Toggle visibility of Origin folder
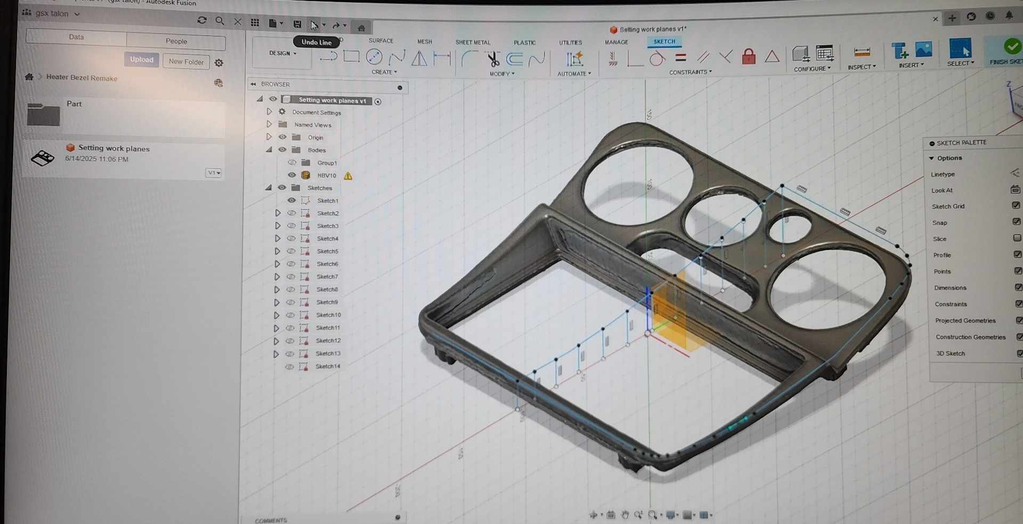This screenshot has height=524, width=1023. [x=282, y=137]
